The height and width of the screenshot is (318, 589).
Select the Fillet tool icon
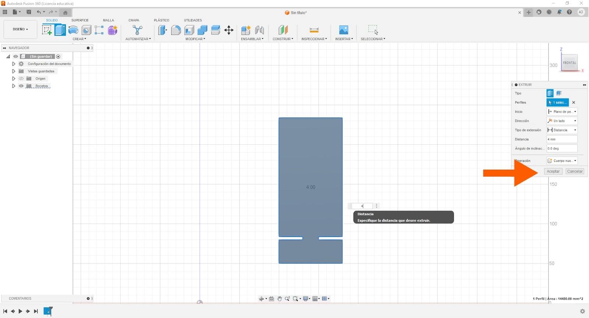(x=176, y=30)
